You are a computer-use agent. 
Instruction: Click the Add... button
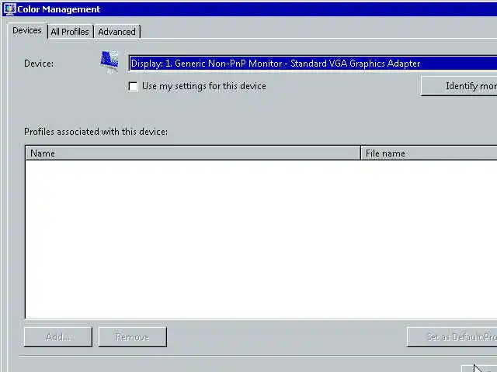pyautogui.click(x=58, y=337)
